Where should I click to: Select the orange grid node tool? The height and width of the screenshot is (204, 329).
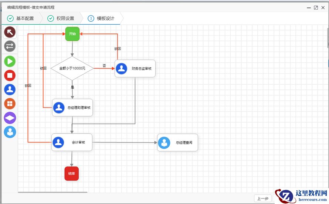(x=10, y=104)
